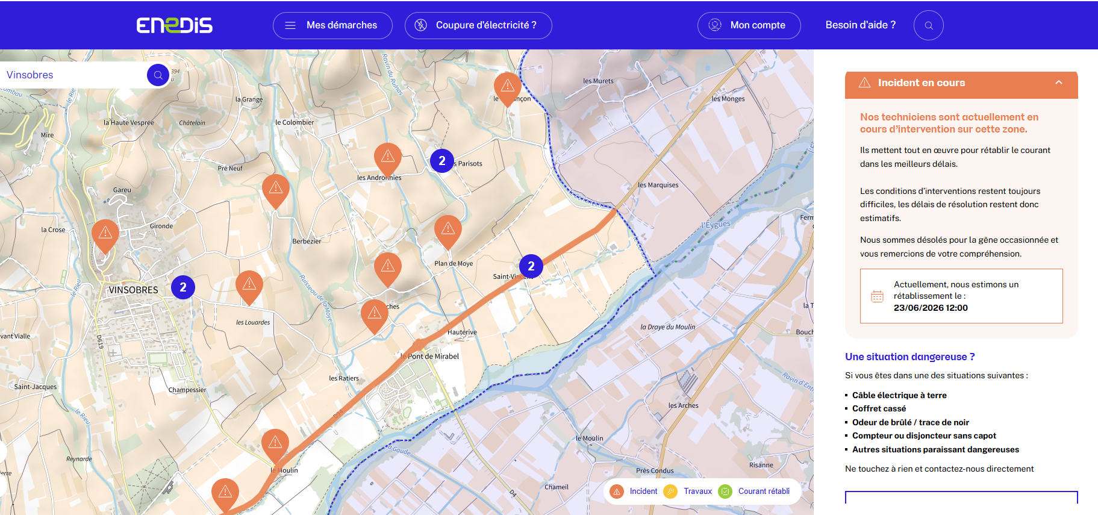Click Compteur ou disjoncteur sans capot item
1098x515 pixels.
pos(924,435)
